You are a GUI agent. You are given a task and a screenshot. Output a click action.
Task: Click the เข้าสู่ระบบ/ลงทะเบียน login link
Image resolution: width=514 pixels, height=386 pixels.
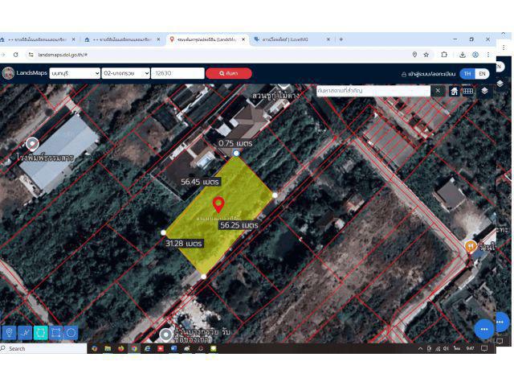[x=432, y=73]
